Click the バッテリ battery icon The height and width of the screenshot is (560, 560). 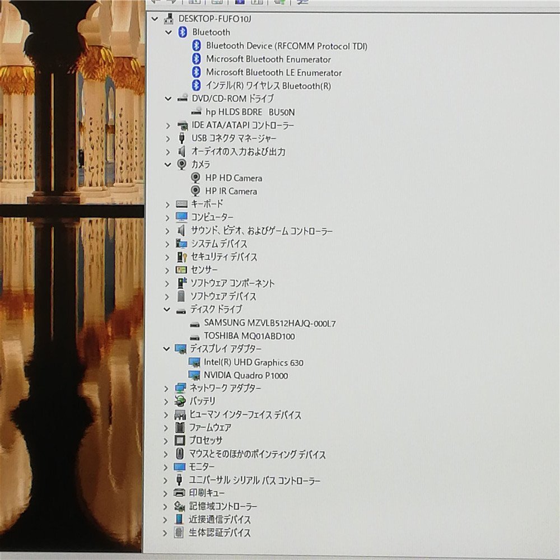pos(180,401)
